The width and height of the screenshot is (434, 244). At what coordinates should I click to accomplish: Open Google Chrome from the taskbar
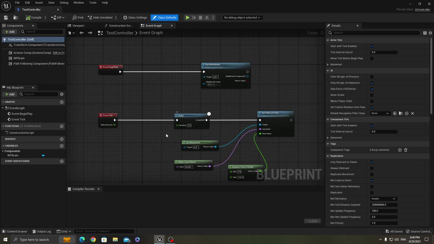click(93, 240)
